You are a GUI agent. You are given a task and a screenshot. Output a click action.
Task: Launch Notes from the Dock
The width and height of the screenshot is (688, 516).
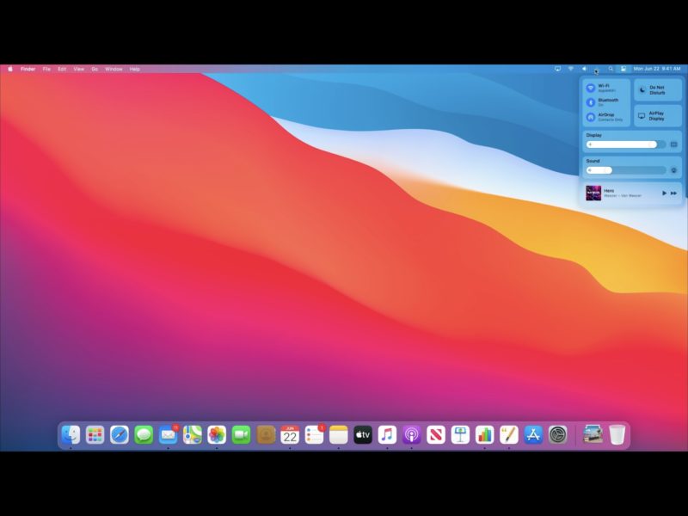338,435
